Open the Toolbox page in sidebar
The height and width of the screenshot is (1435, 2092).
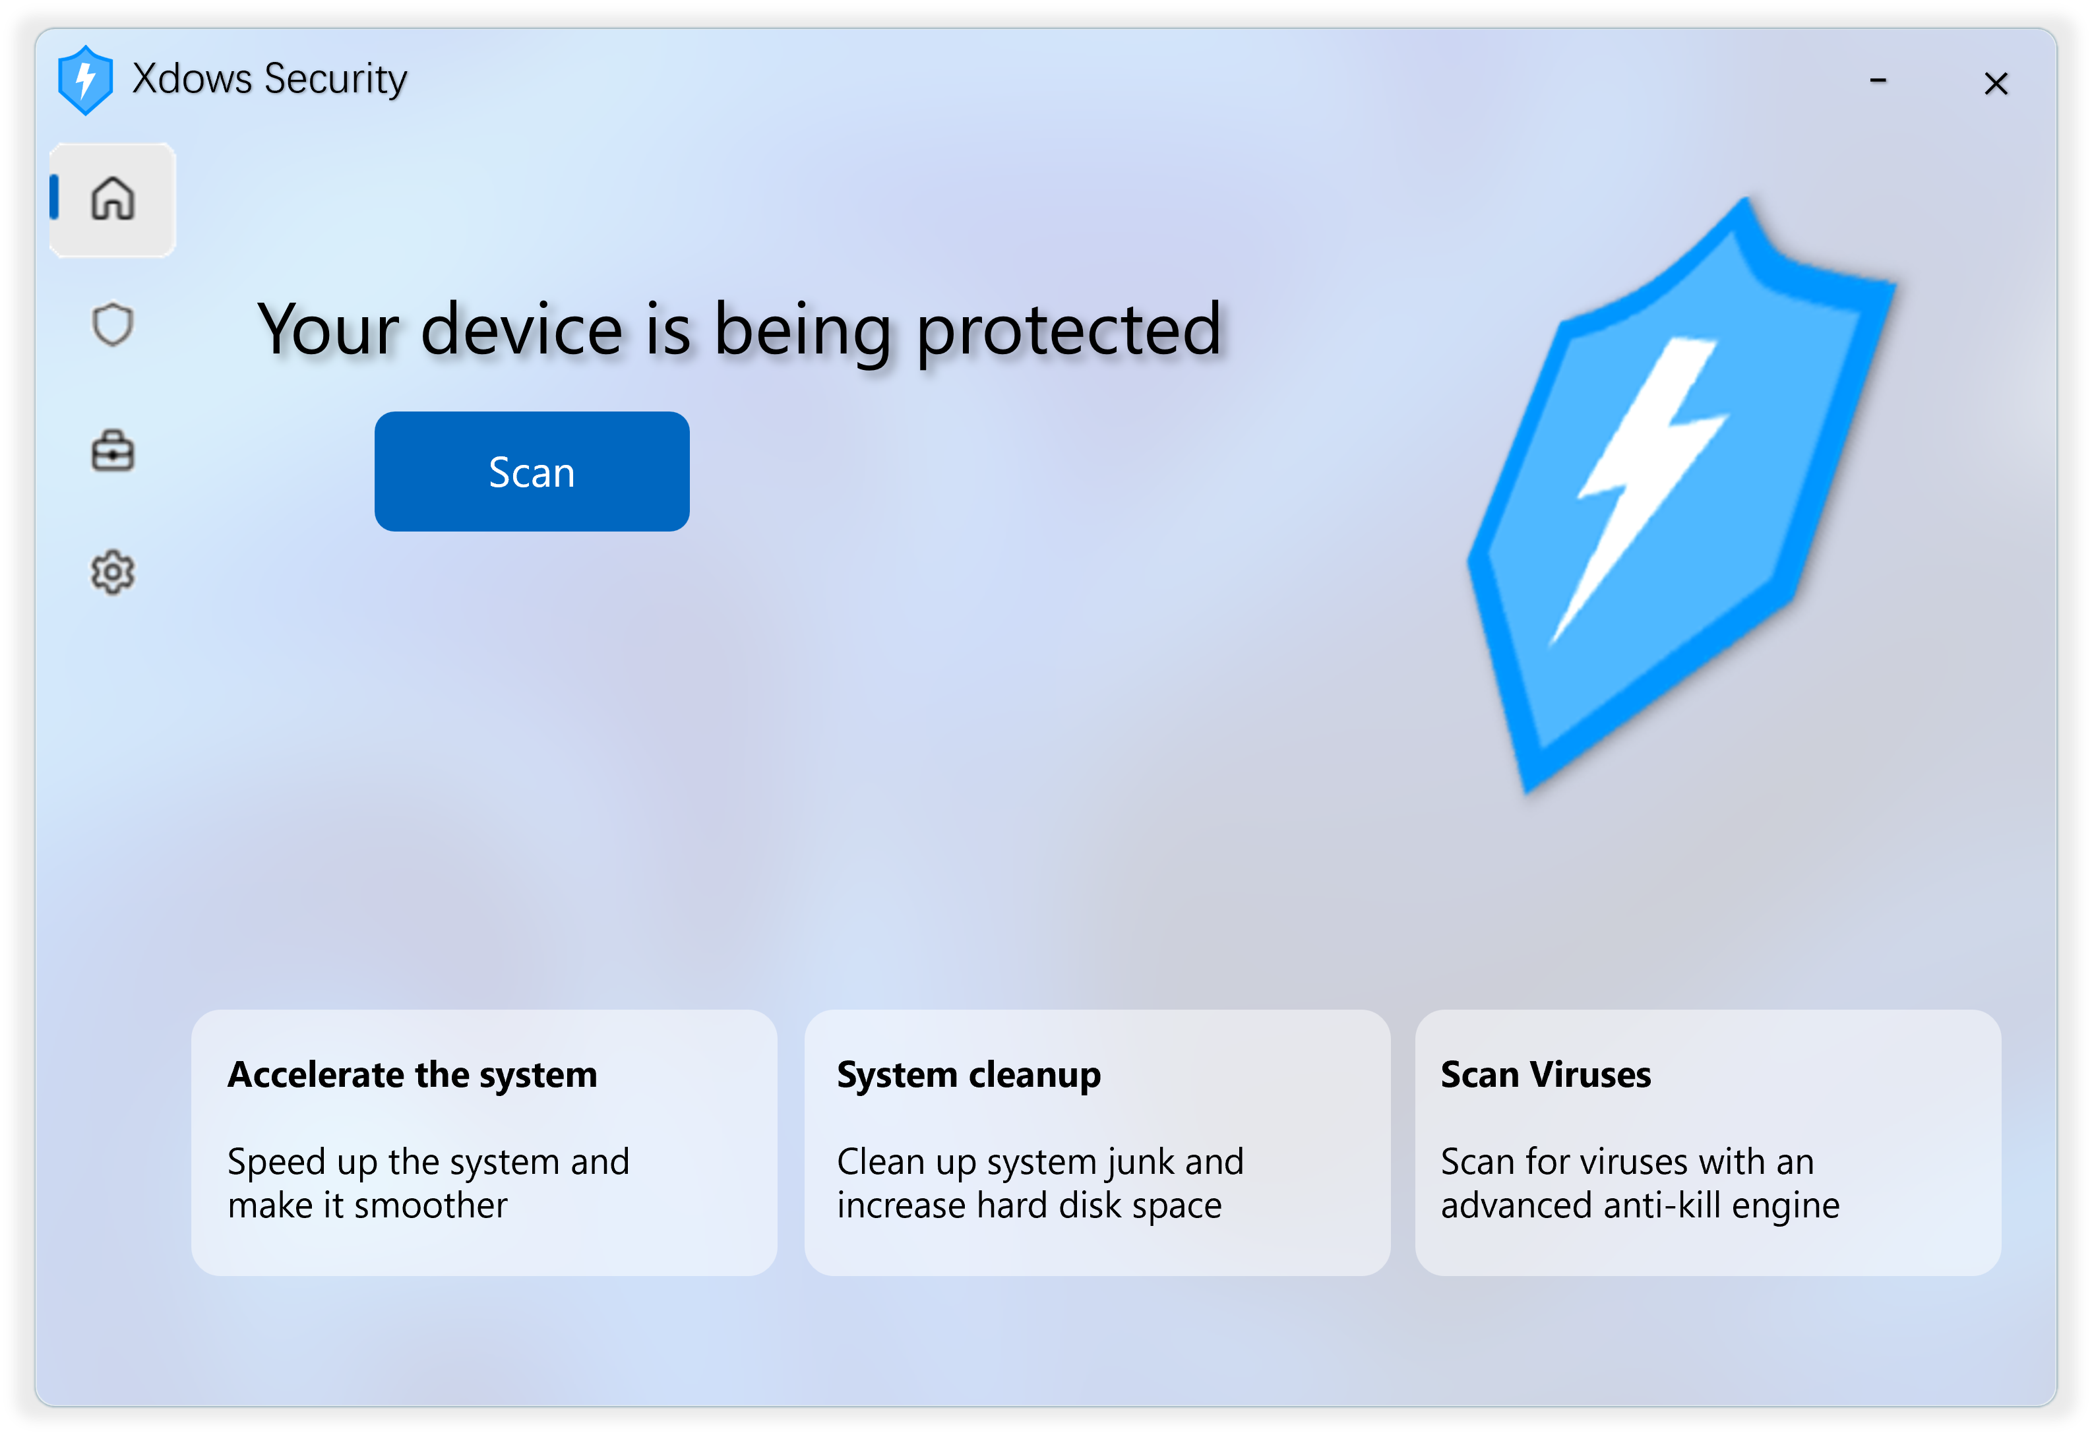(113, 450)
